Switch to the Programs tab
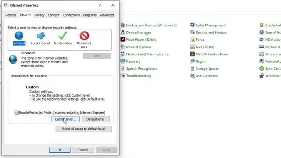The width and height of the screenshot is (281, 158). (90, 15)
